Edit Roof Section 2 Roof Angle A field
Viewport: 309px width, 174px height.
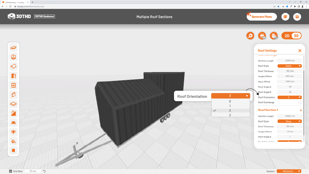click(x=290, y=137)
